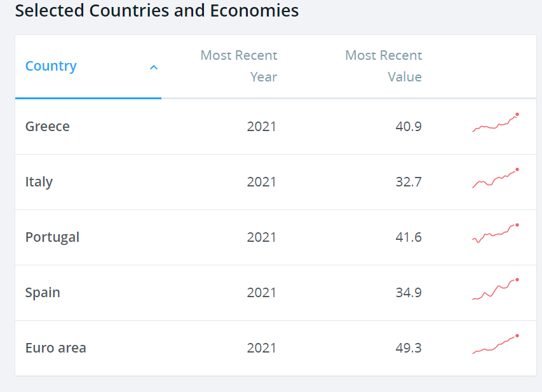Sort by Most Recent Value column
This screenshot has height=392, width=542.
383,66
